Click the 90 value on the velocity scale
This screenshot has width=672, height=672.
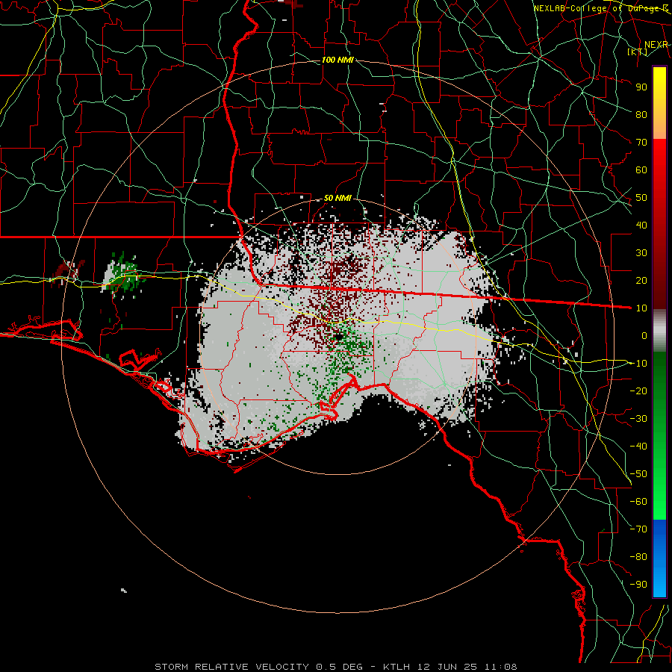tap(641, 87)
